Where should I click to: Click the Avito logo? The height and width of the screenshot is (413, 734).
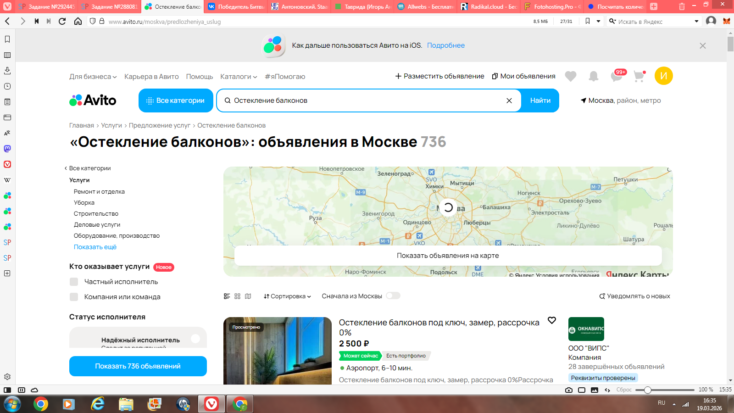93,100
